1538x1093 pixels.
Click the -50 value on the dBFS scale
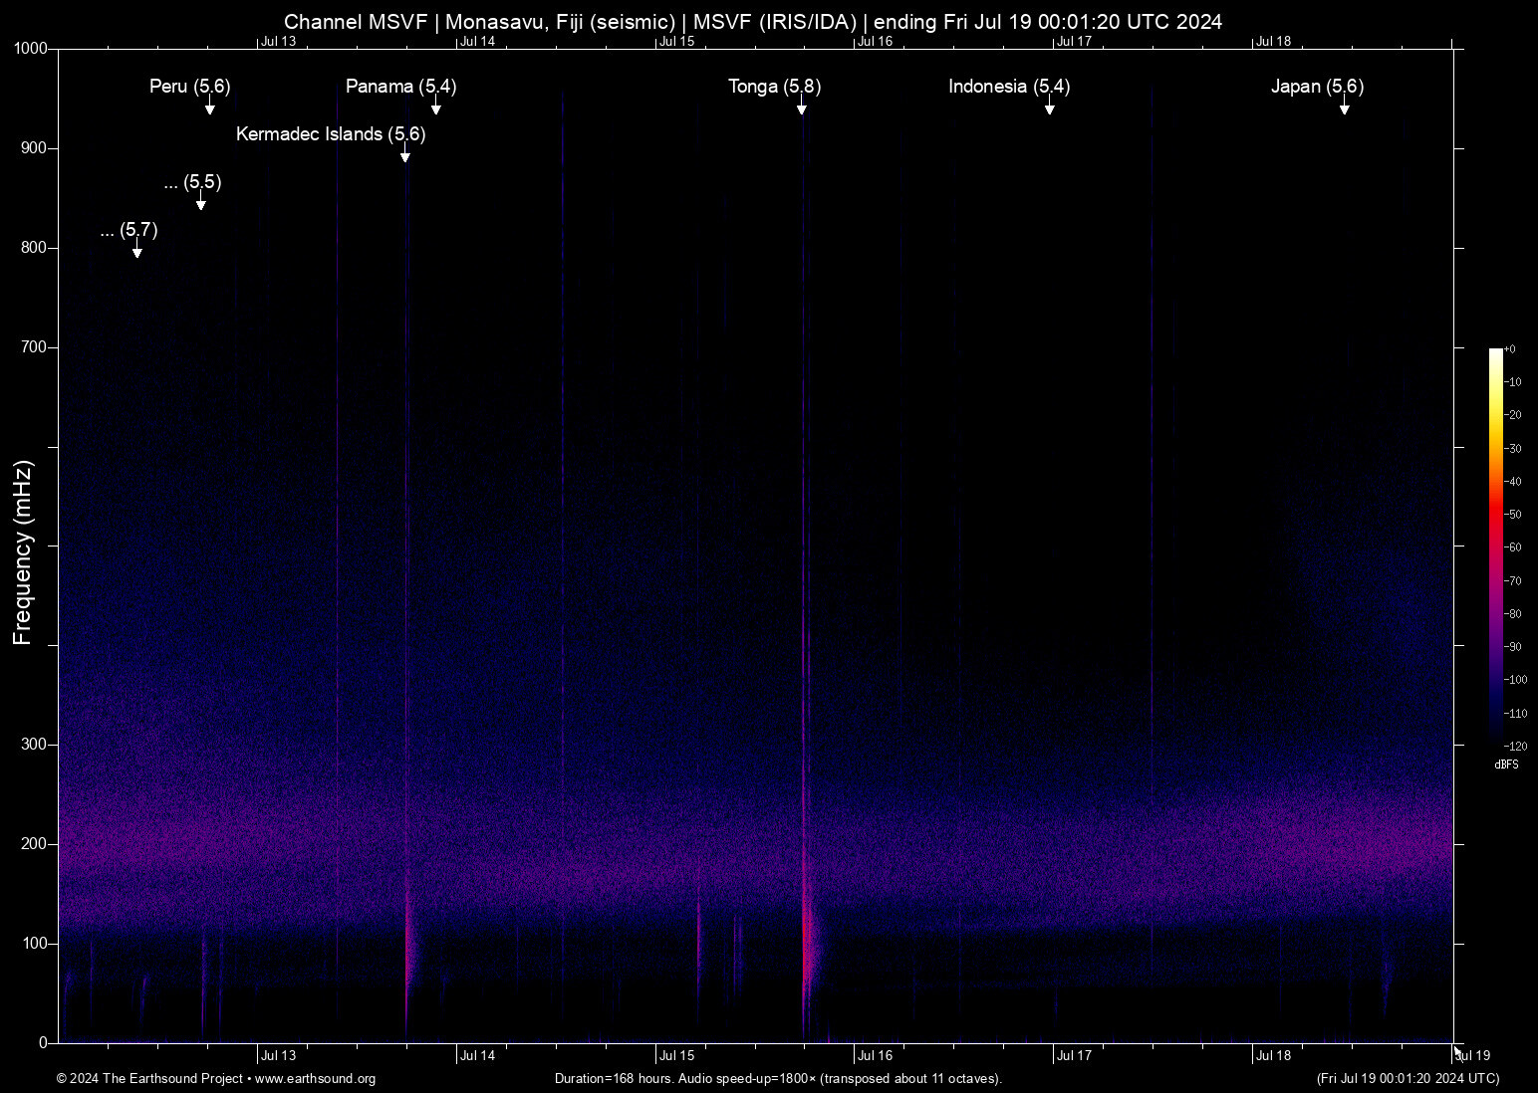[1513, 515]
